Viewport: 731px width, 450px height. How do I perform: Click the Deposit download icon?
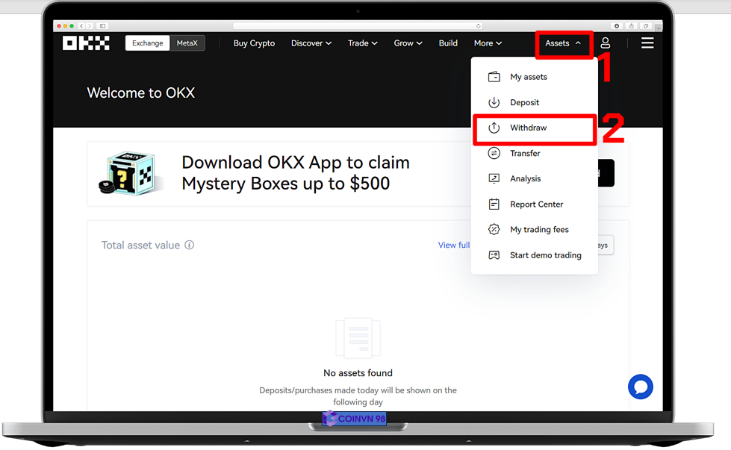pos(494,102)
